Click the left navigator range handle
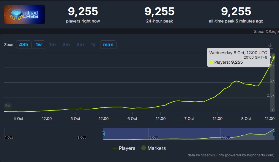The height and width of the screenshot is (162, 279). (103, 134)
